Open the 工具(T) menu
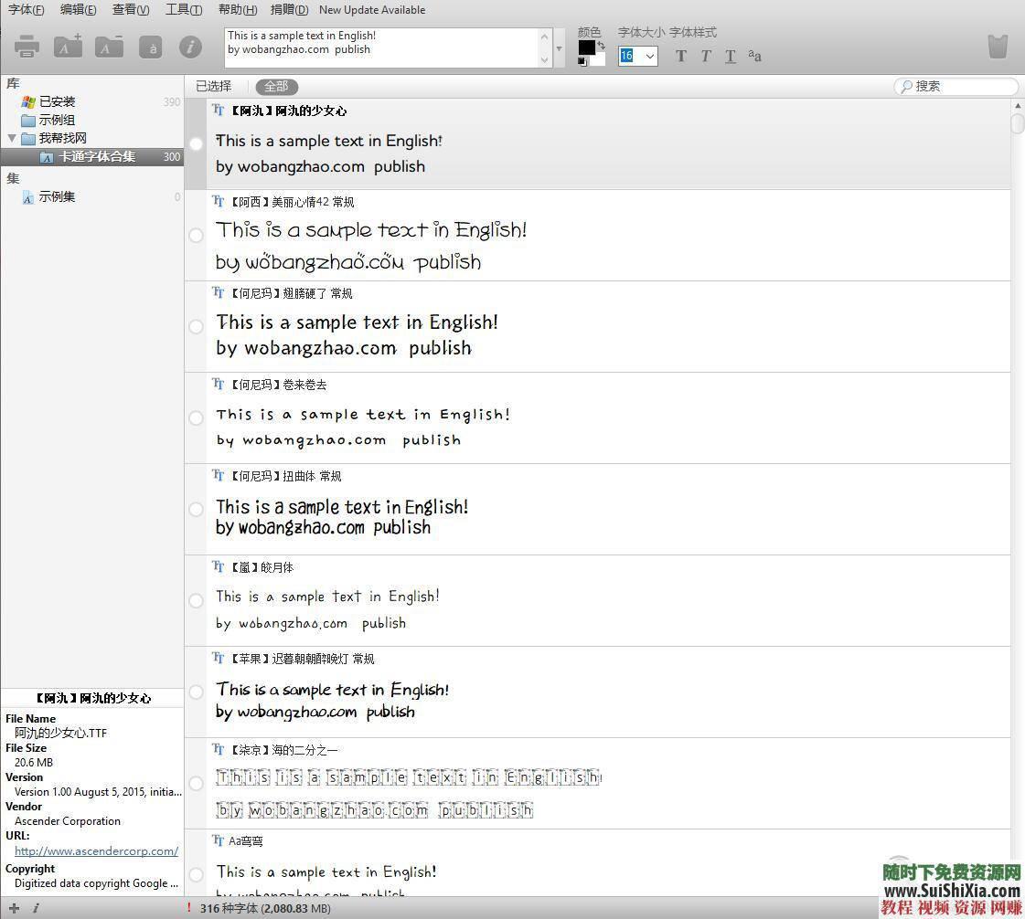Screen dimensions: 1025x919 coord(184,10)
